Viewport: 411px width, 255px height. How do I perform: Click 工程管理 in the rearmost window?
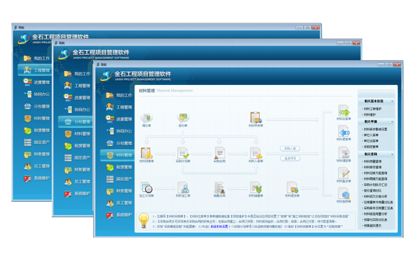tap(41, 70)
